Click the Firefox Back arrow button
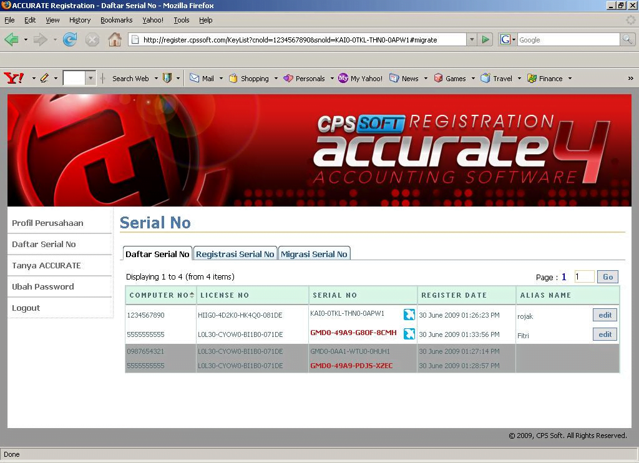The width and height of the screenshot is (639, 463). pyautogui.click(x=11, y=39)
